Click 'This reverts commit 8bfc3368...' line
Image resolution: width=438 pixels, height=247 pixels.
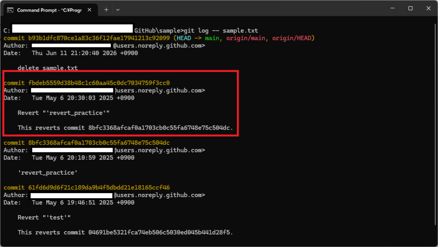pos(125,128)
